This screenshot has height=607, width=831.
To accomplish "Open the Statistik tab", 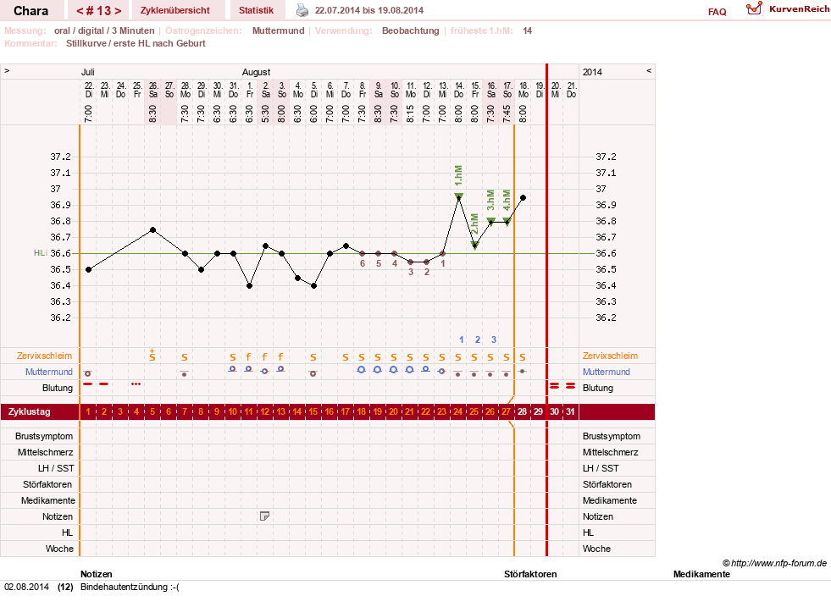I will coord(256,10).
